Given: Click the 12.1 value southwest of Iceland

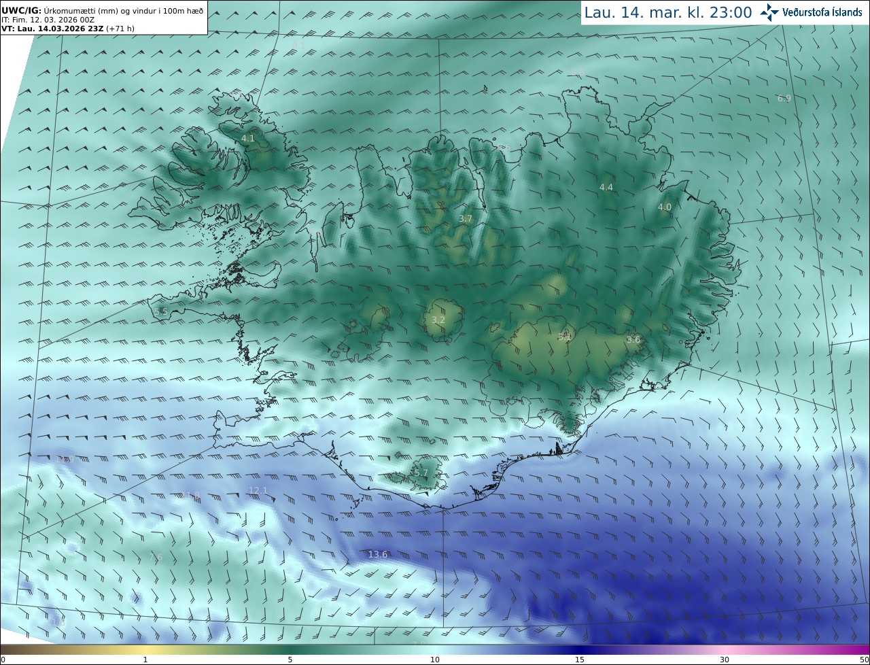Looking at the screenshot, I should click(258, 490).
